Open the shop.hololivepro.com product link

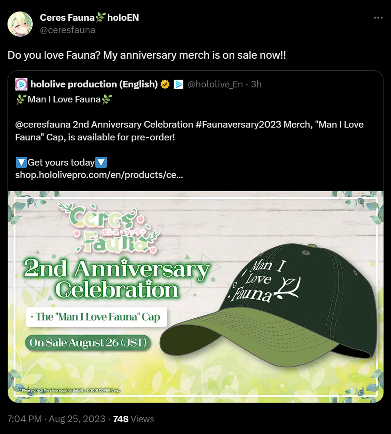click(99, 175)
